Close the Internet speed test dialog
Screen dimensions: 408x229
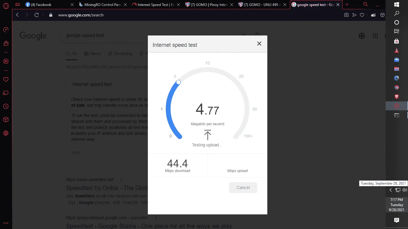tap(259, 44)
